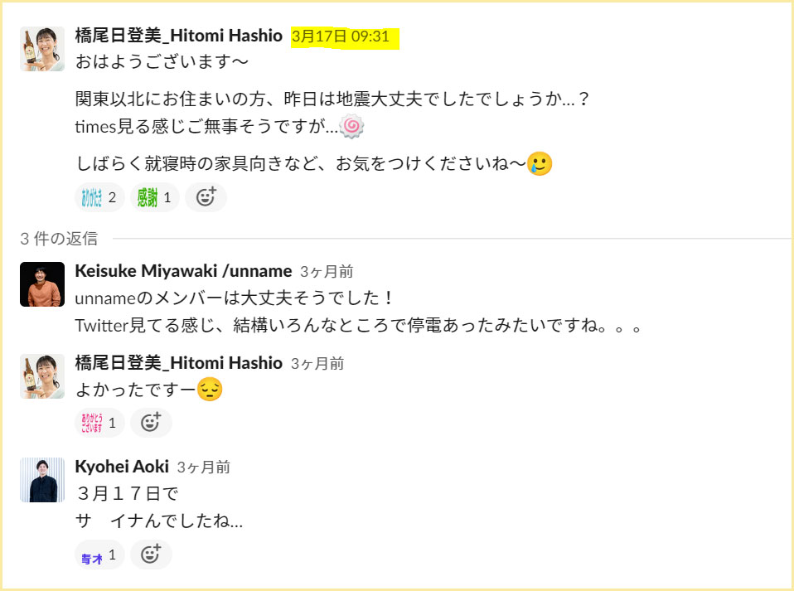
Task: Open Kyohei Aoki's name link
Action: tap(122, 467)
